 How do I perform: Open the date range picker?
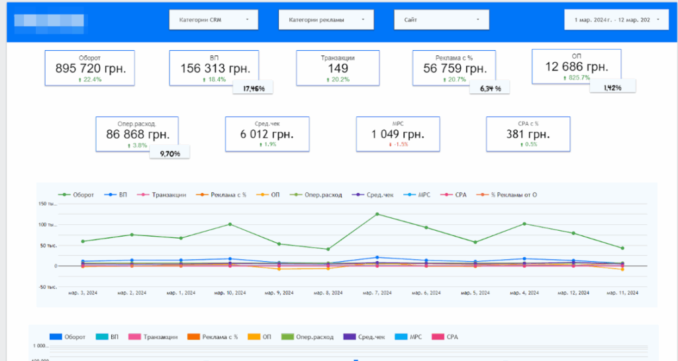click(x=616, y=20)
